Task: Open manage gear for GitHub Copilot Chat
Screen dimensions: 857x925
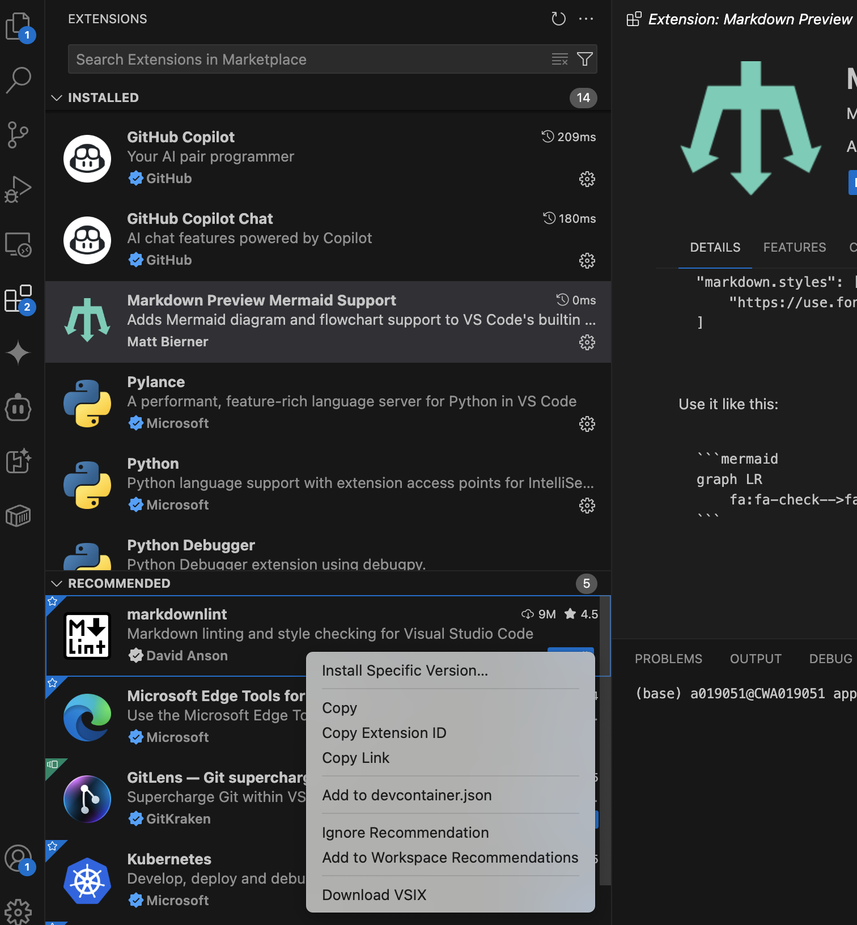Action: [587, 261]
